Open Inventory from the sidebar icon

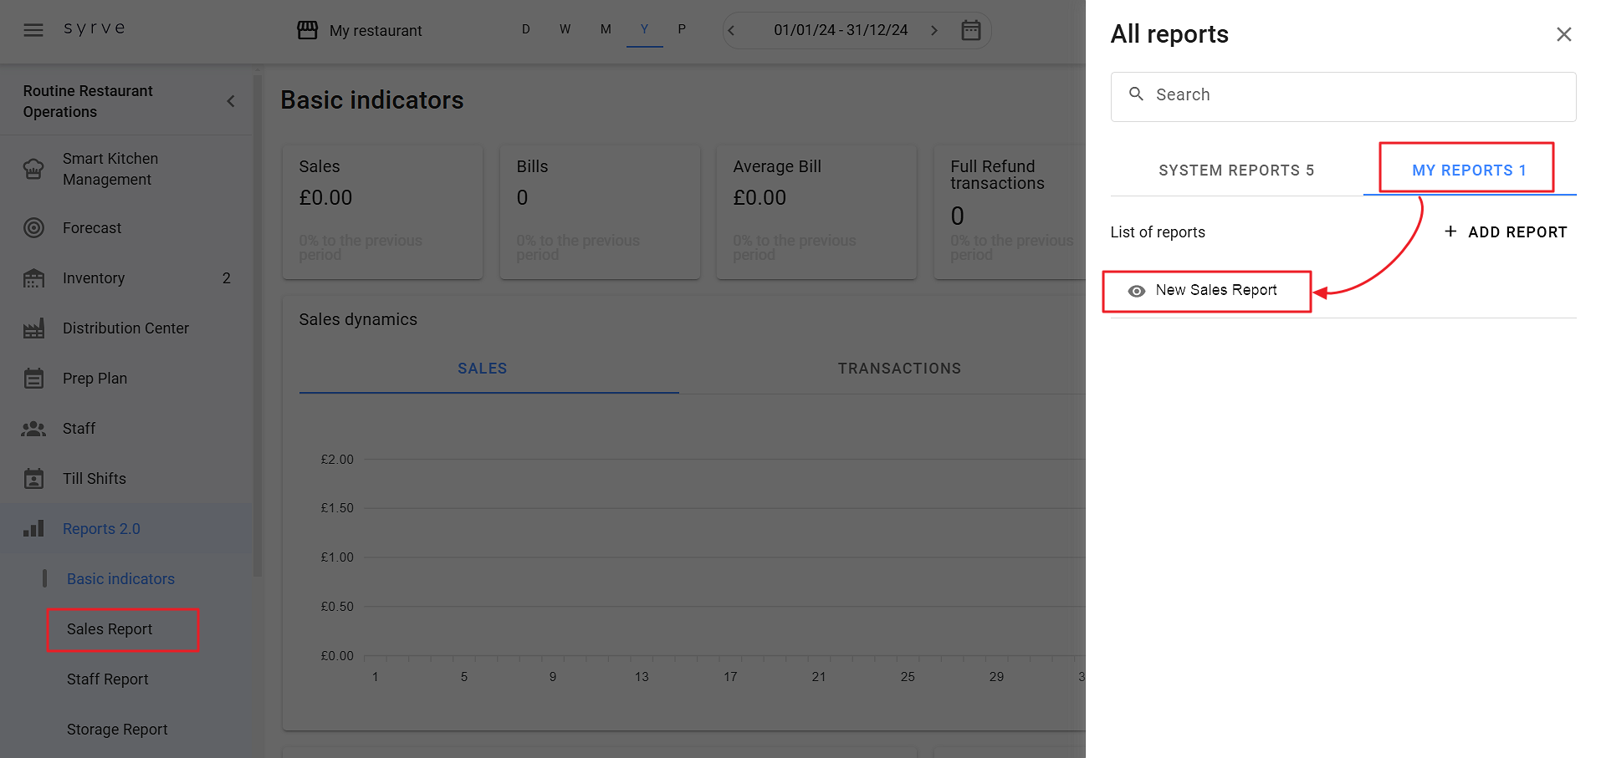(33, 278)
